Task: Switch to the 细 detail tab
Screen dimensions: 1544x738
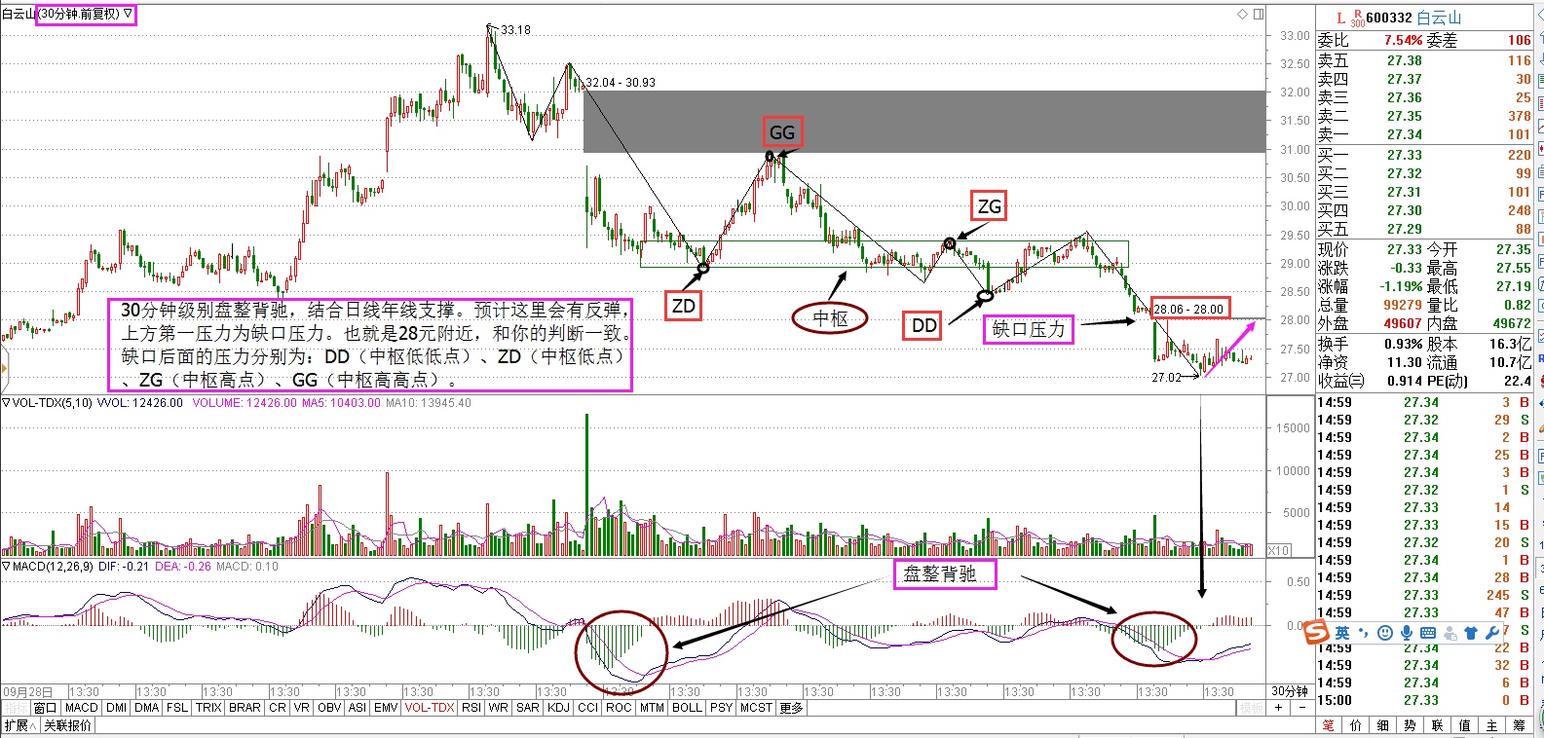Action: click(x=1383, y=725)
